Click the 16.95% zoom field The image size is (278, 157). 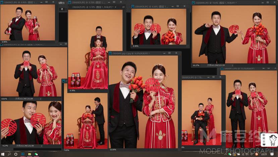pyautogui.click(x=113, y=150)
